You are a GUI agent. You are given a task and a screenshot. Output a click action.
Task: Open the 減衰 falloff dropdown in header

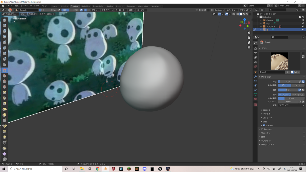(x=132, y=10)
